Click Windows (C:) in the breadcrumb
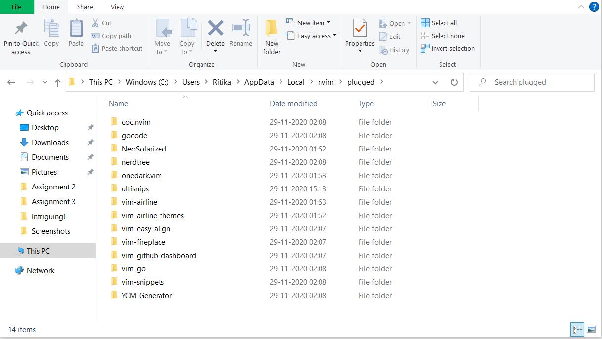This screenshot has height=339, width=602. click(x=147, y=82)
